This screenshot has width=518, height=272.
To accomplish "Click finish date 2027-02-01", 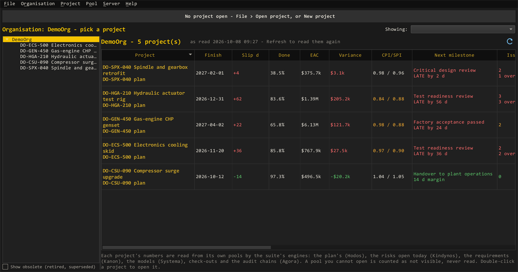I will tap(210, 73).
